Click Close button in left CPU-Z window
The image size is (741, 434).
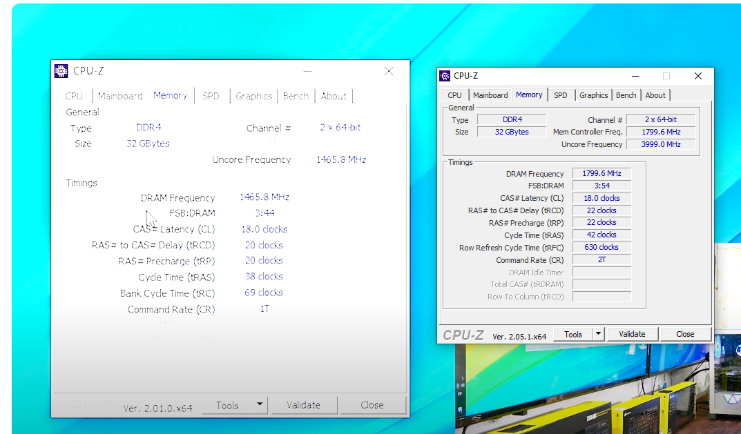click(x=372, y=405)
